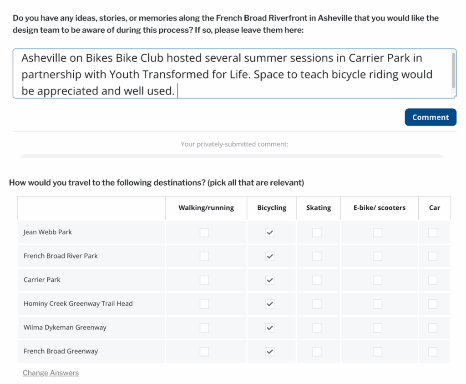Check Car for French Broad Greenway

pyautogui.click(x=432, y=352)
